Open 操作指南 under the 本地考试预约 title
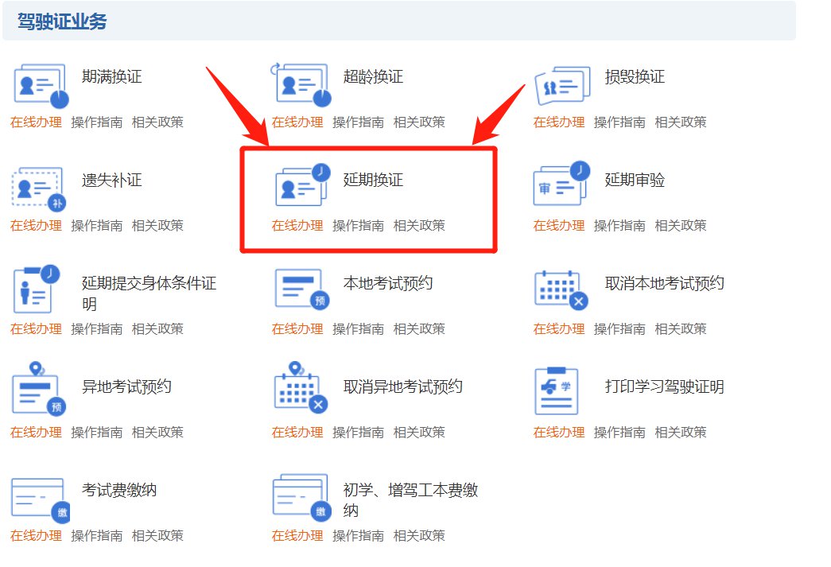This screenshot has height=567, width=831. 359,329
